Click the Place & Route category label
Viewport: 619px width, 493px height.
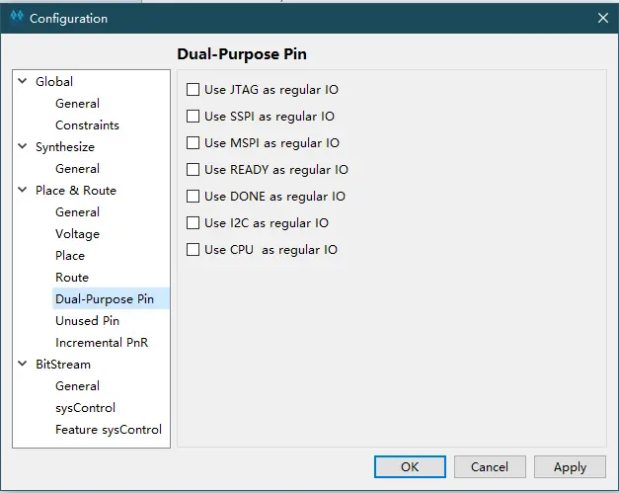76,191
